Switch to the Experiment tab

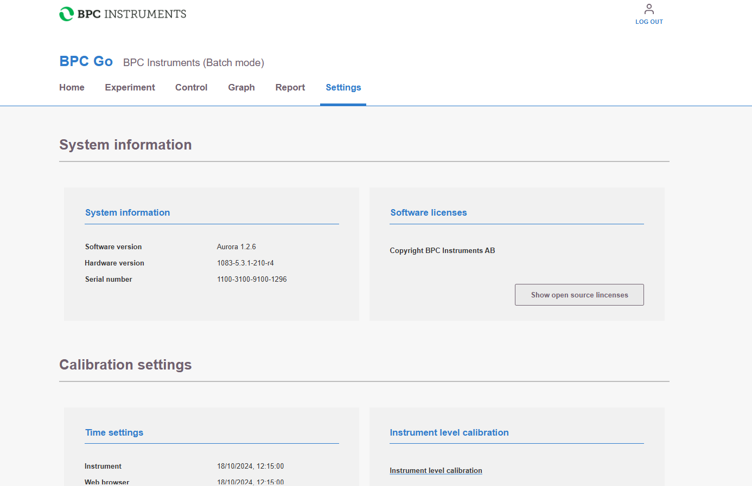pyautogui.click(x=130, y=87)
